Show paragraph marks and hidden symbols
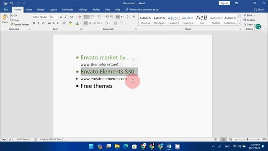Screen dimensions: 268x151 [134, 17]
